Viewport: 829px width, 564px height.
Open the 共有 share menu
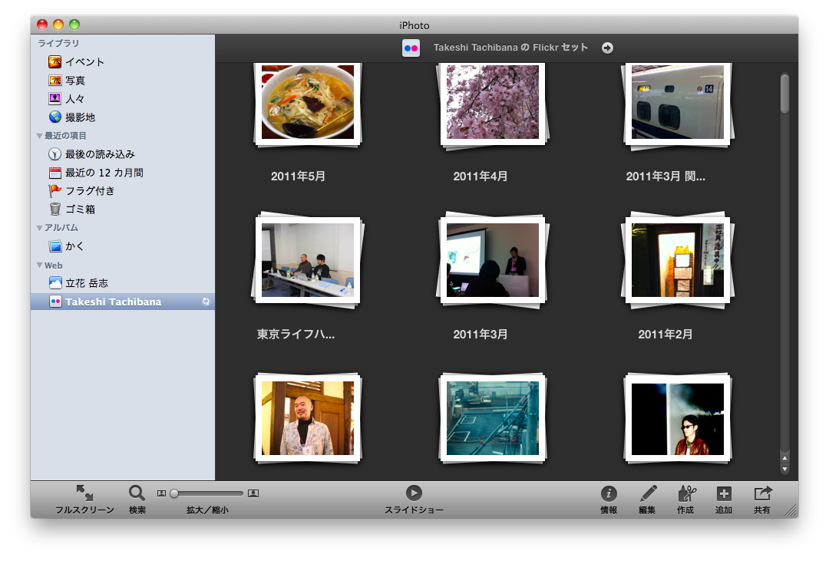click(x=762, y=493)
